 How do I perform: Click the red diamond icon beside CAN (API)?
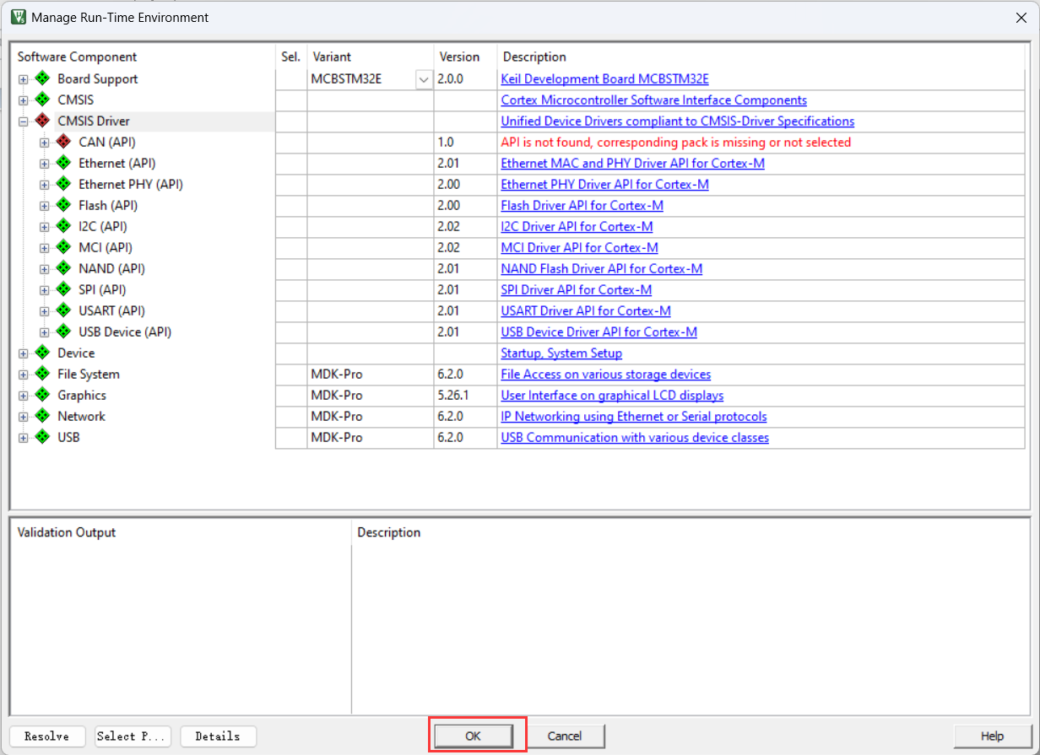pos(63,142)
